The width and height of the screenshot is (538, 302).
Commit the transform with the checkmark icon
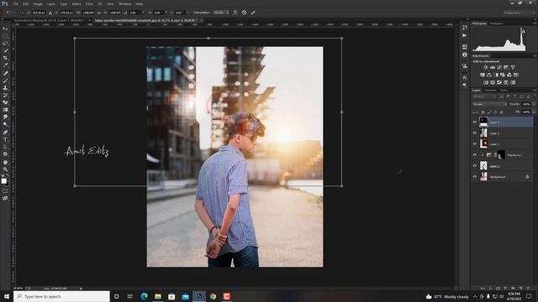(253, 13)
